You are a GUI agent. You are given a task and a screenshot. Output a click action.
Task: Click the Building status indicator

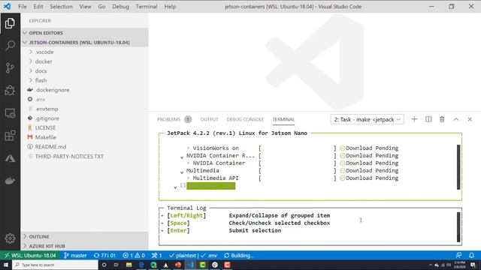(238, 255)
